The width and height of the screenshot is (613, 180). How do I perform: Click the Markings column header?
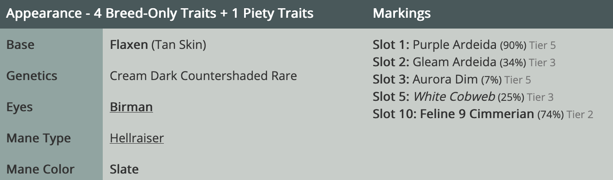tap(401, 13)
